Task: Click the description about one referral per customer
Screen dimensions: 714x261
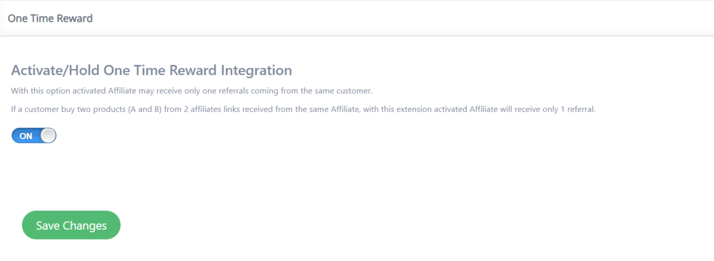Action: (192, 91)
